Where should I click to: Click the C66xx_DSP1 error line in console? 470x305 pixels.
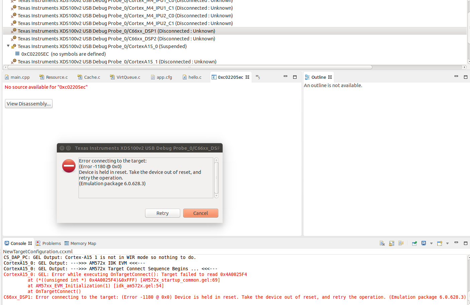tap(235, 297)
